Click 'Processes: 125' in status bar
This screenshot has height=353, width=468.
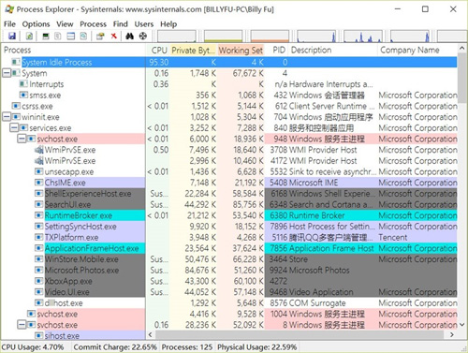(x=187, y=347)
